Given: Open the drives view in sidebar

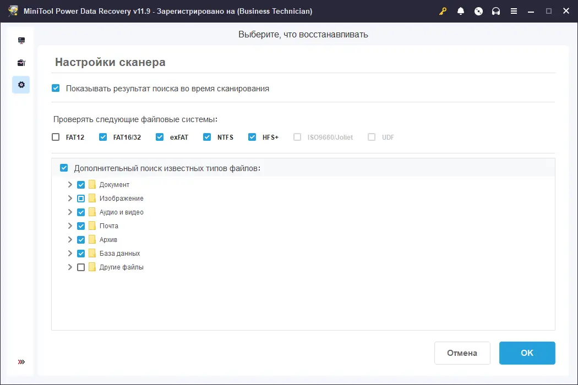Looking at the screenshot, I should click(21, 41).
